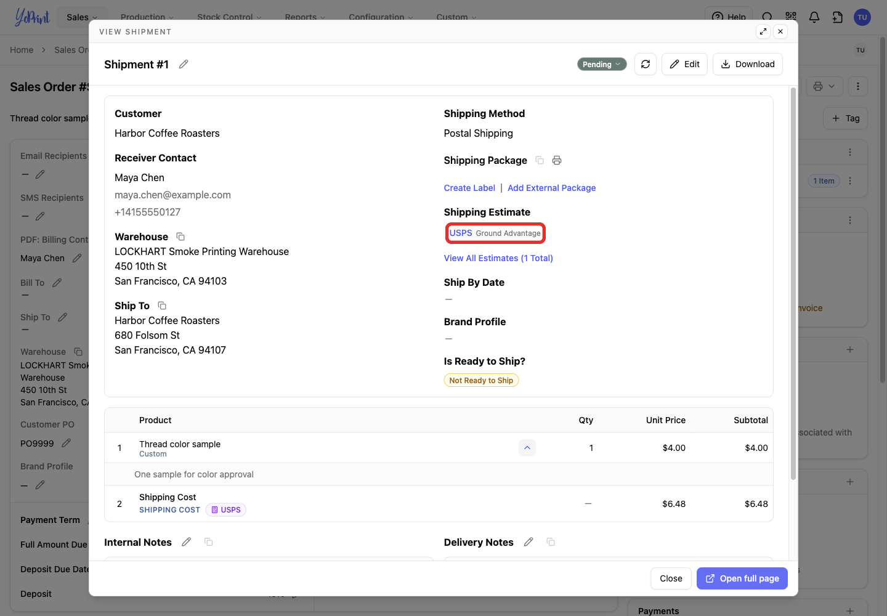This screenshot has width=887, height=616.
Task: Open the notifications bell in the top bar
Action: tap(814, 17)
